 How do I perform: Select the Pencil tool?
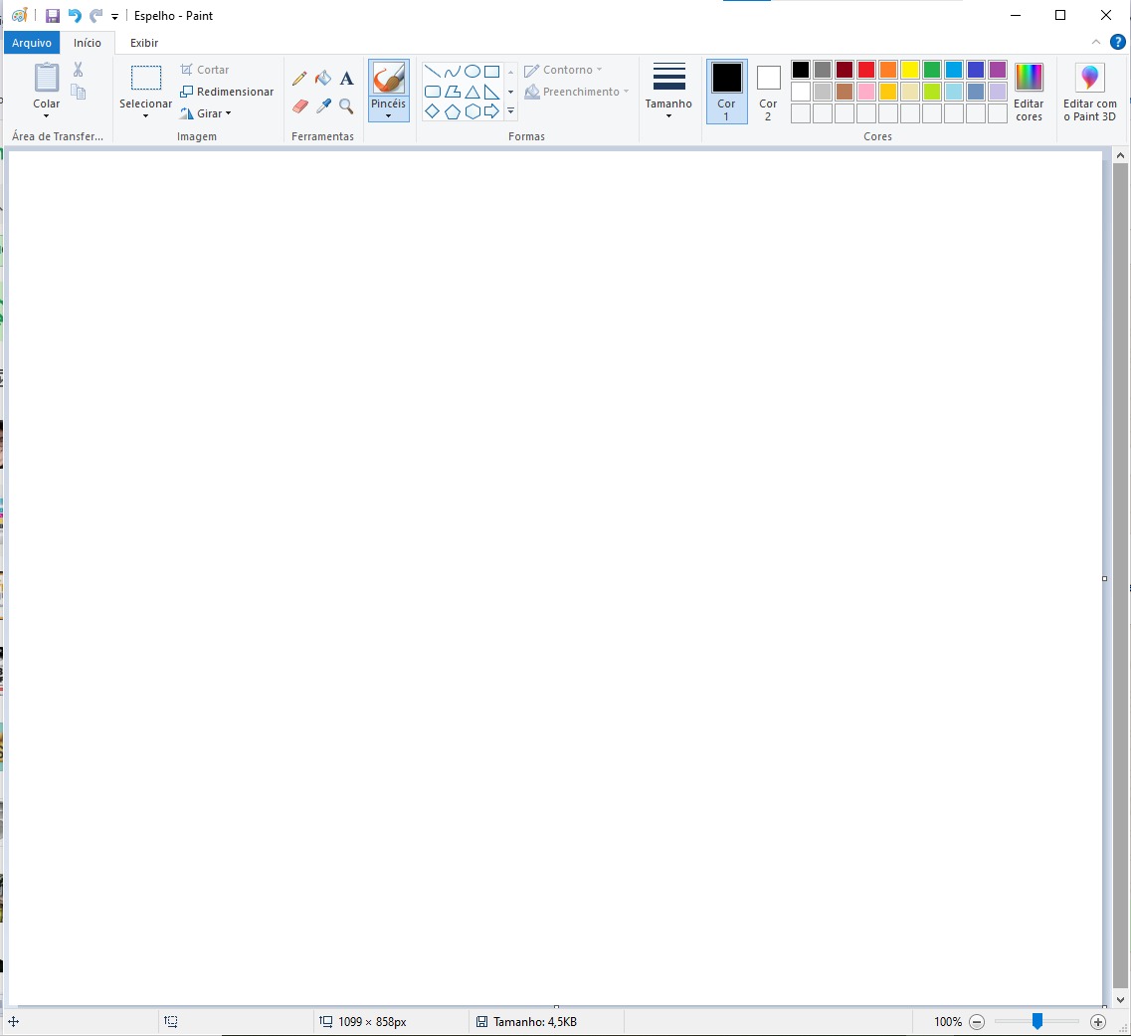[x=299, y=79]
